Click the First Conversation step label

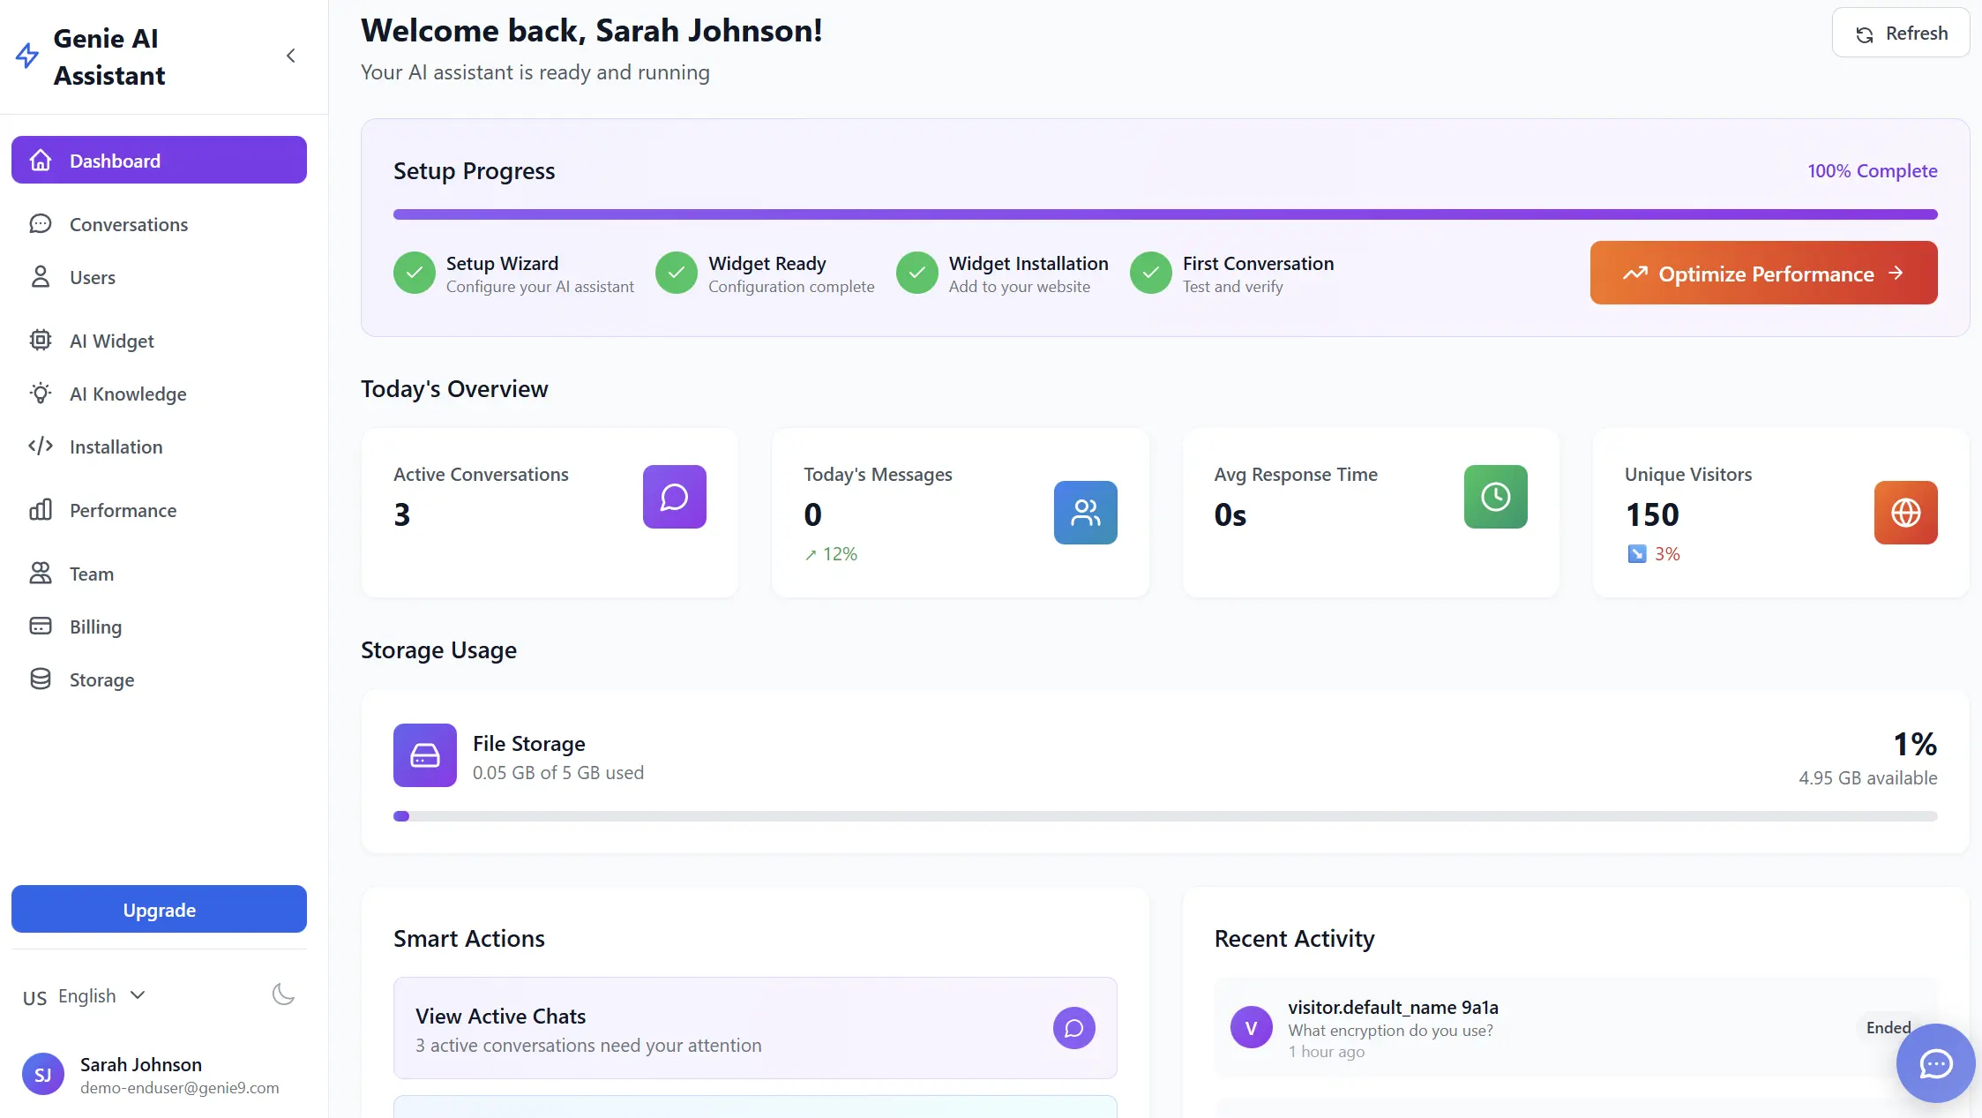point(1258,263)
